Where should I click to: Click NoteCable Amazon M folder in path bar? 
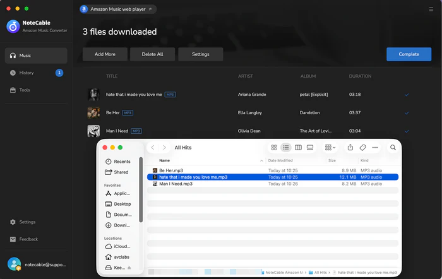coord(282,273)
